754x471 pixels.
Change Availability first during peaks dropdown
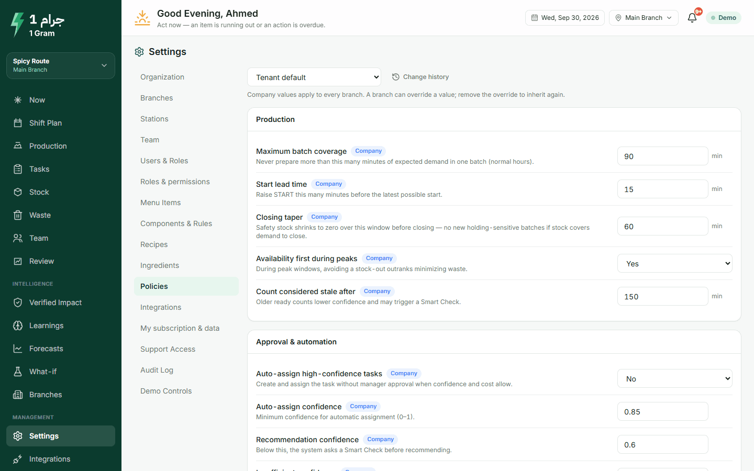coord(675,263)
